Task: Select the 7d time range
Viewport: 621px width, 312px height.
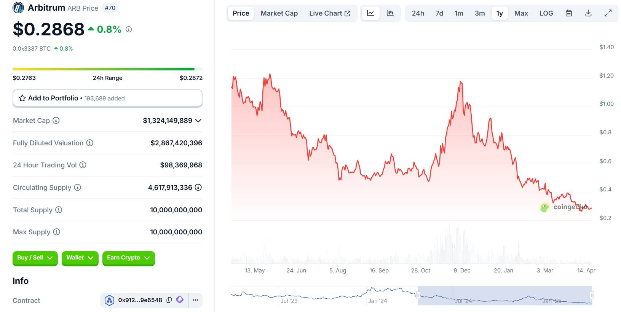Action: (x=439, y=13)
